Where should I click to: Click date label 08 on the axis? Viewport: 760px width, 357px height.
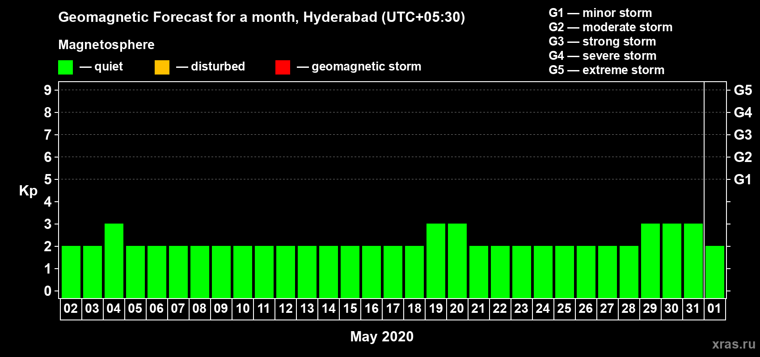click(x=199, y=308)
